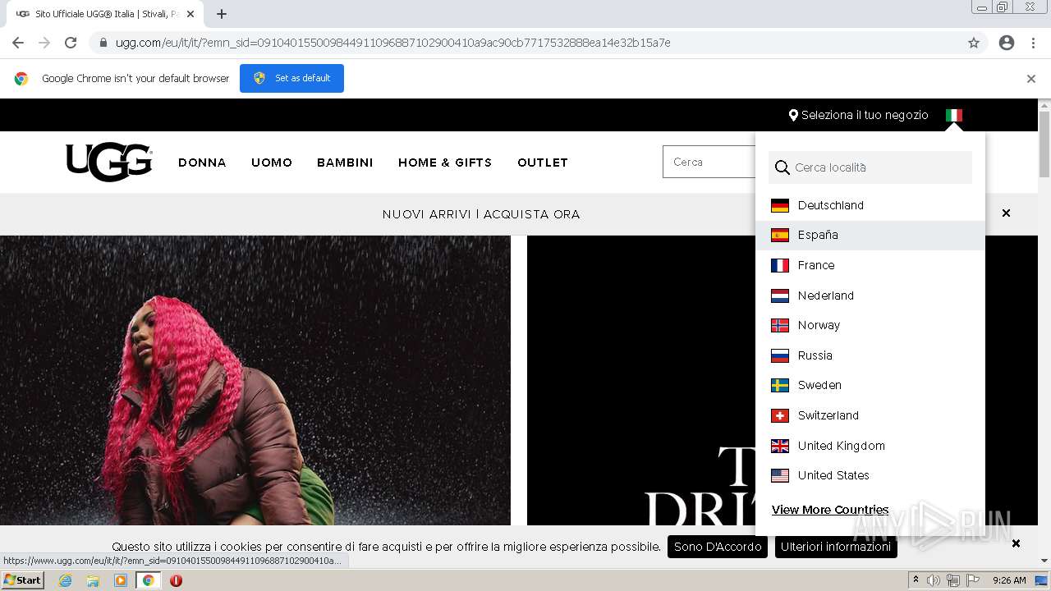
Task: Dismiss the default browser notification bar
Action: (1031, 79)
